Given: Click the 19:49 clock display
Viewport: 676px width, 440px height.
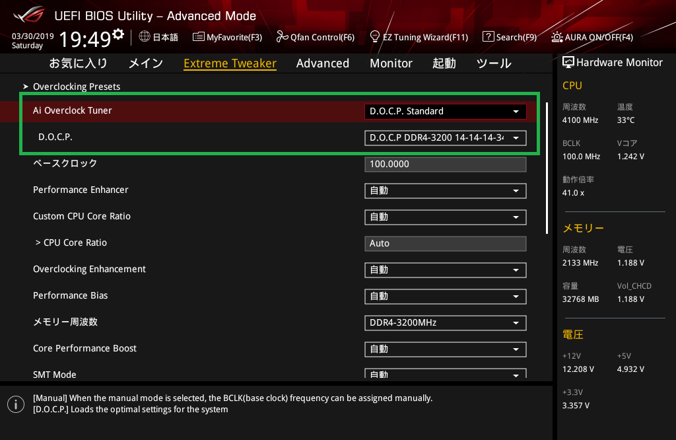Looking at the screenshot, I should (x=85, y=39).
